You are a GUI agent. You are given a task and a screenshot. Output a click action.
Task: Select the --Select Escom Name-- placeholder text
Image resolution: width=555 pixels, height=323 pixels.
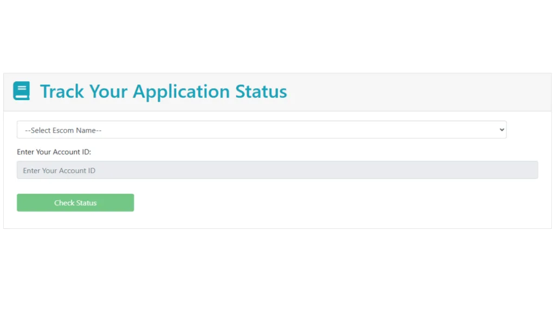63,130
